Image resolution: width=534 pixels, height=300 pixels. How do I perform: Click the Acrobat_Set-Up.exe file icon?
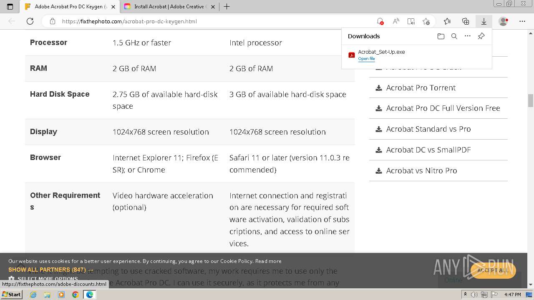(352, 55)
